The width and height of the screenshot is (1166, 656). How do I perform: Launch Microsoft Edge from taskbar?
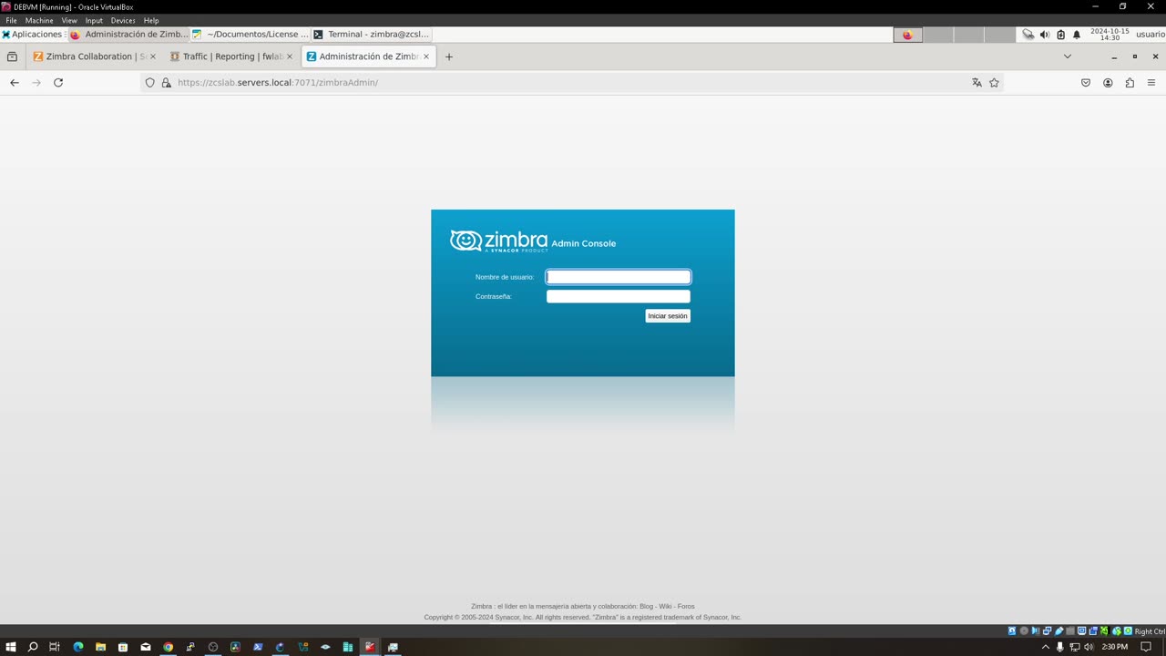pyautogui.click(x=78, y=647)
